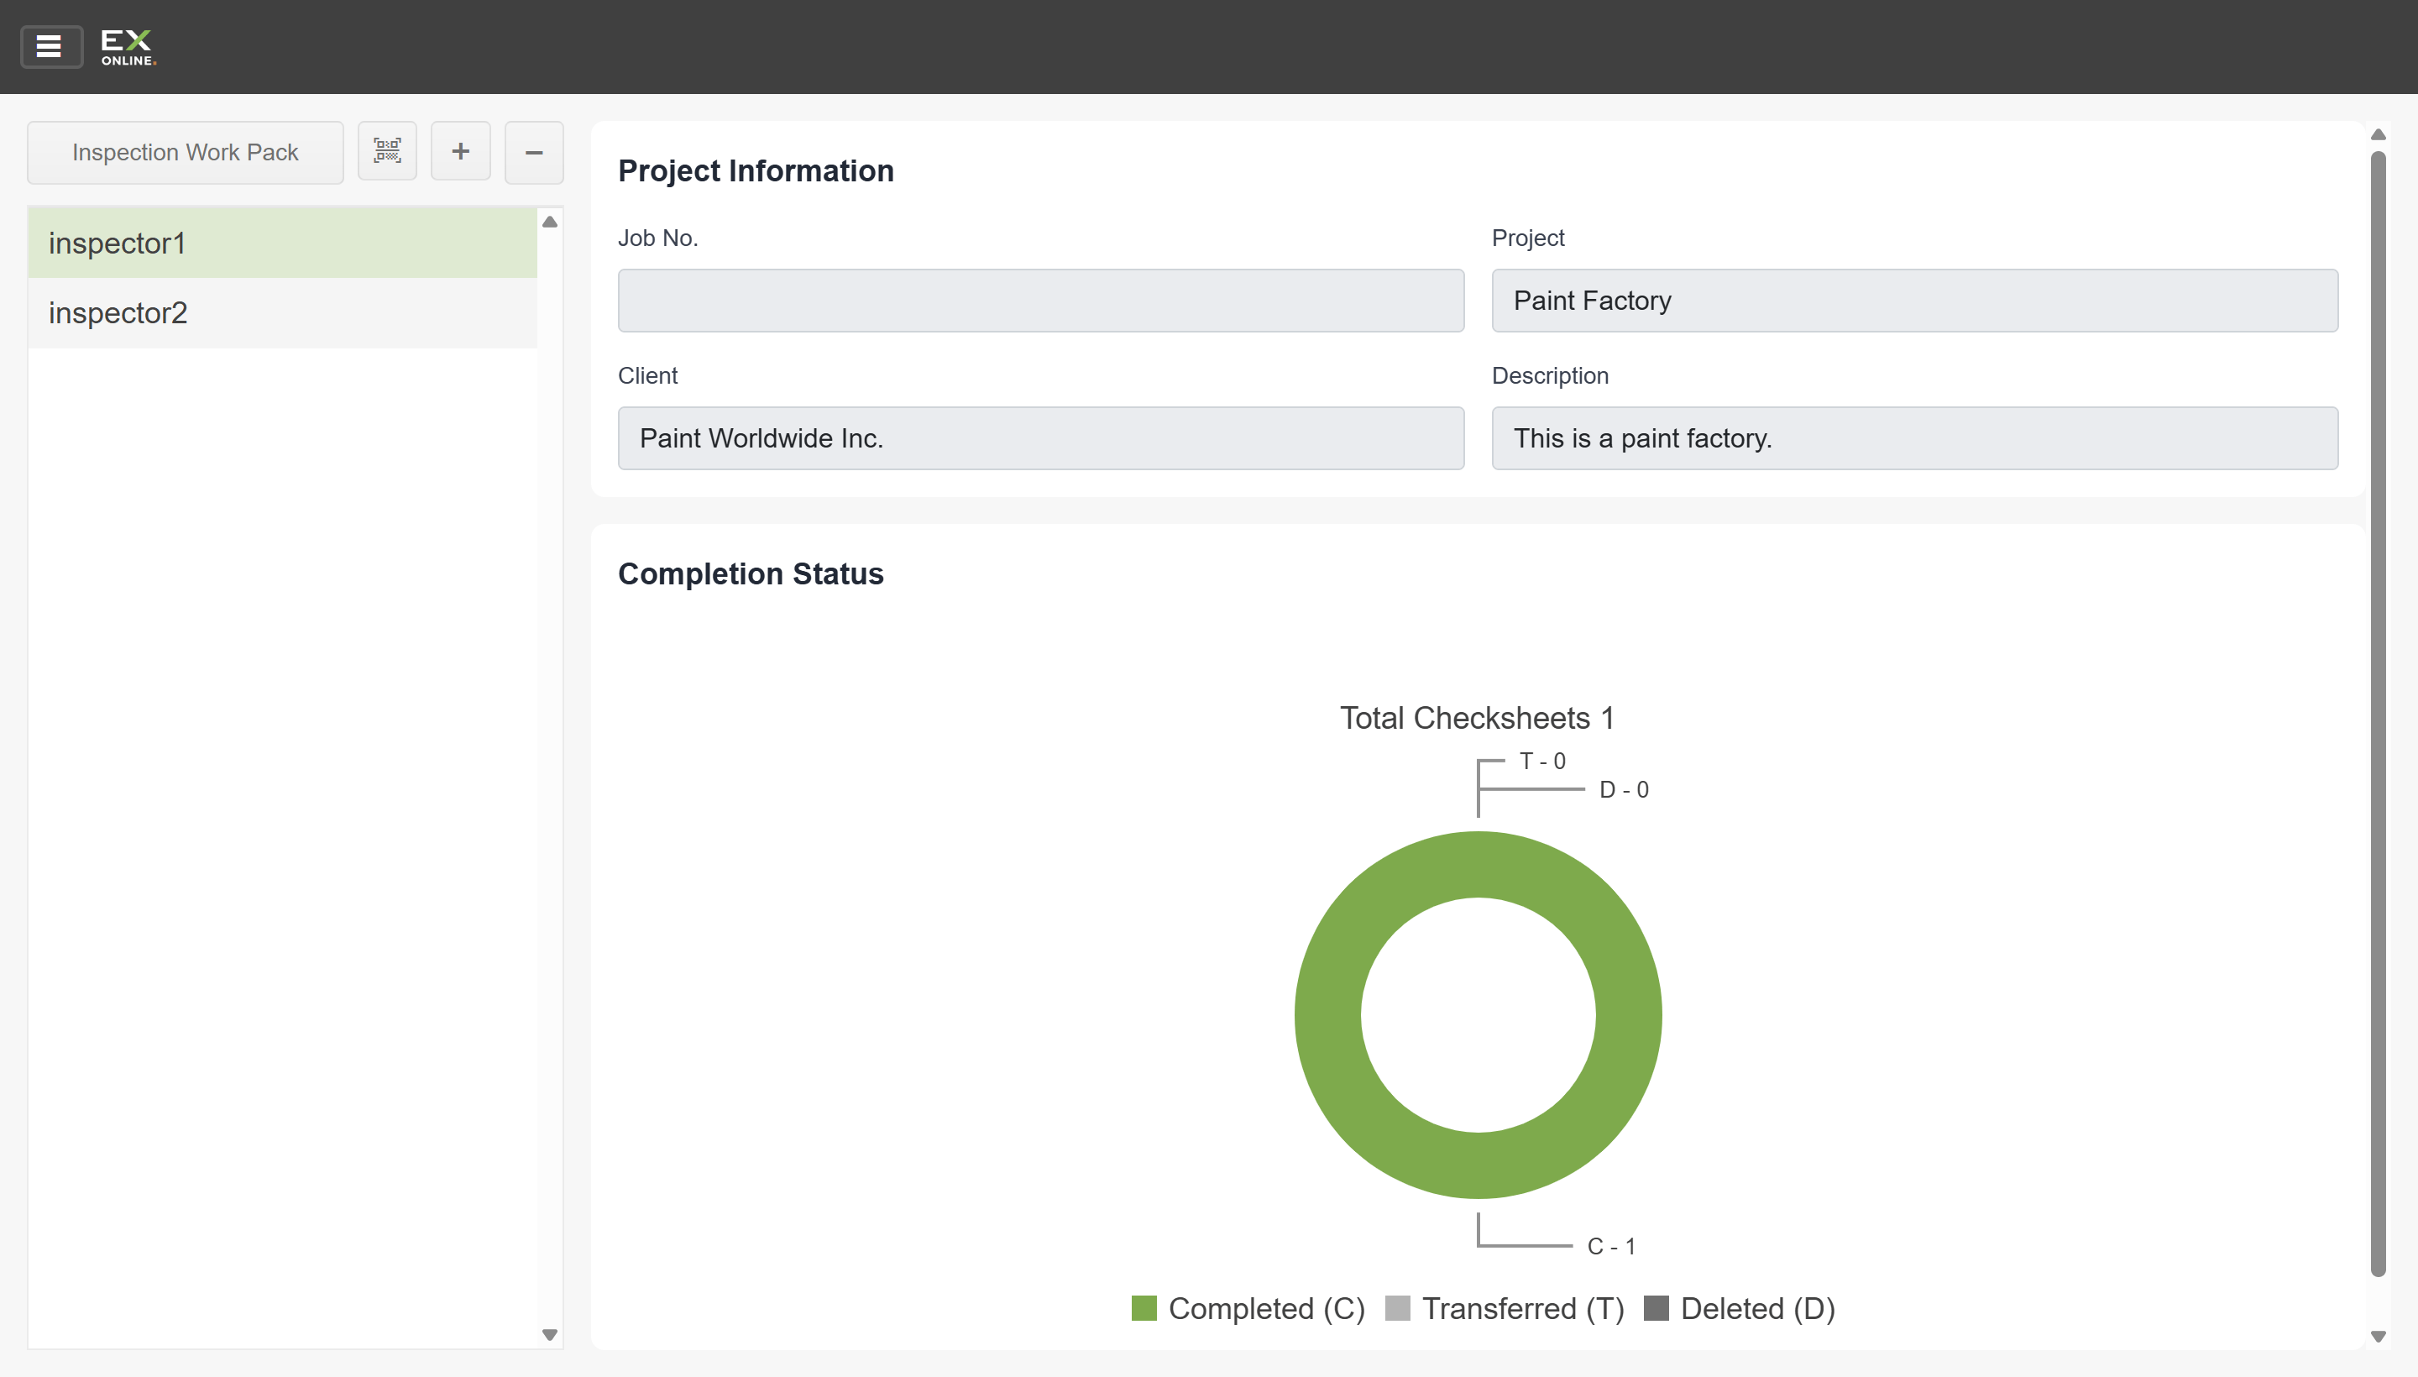Click the Client field Paint Worldwide Inc.
The height and width of the screenshot is (1377, 2418).
click(1040, 439)
